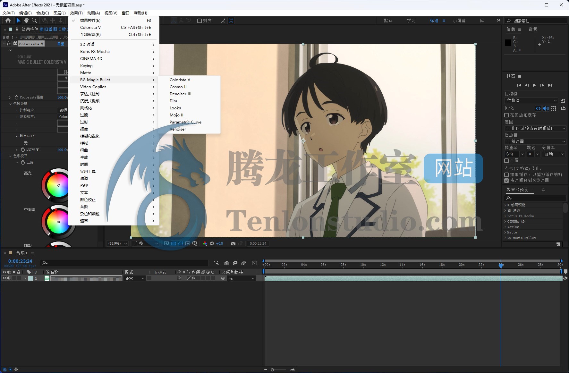Check 如果缓存，则播放缓存的帧 checkbox
This screenshot has height=373, width=569.
coord(506,175)
